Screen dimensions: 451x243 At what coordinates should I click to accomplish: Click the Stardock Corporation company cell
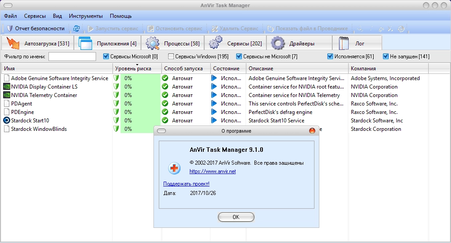[x=376, y=129]
